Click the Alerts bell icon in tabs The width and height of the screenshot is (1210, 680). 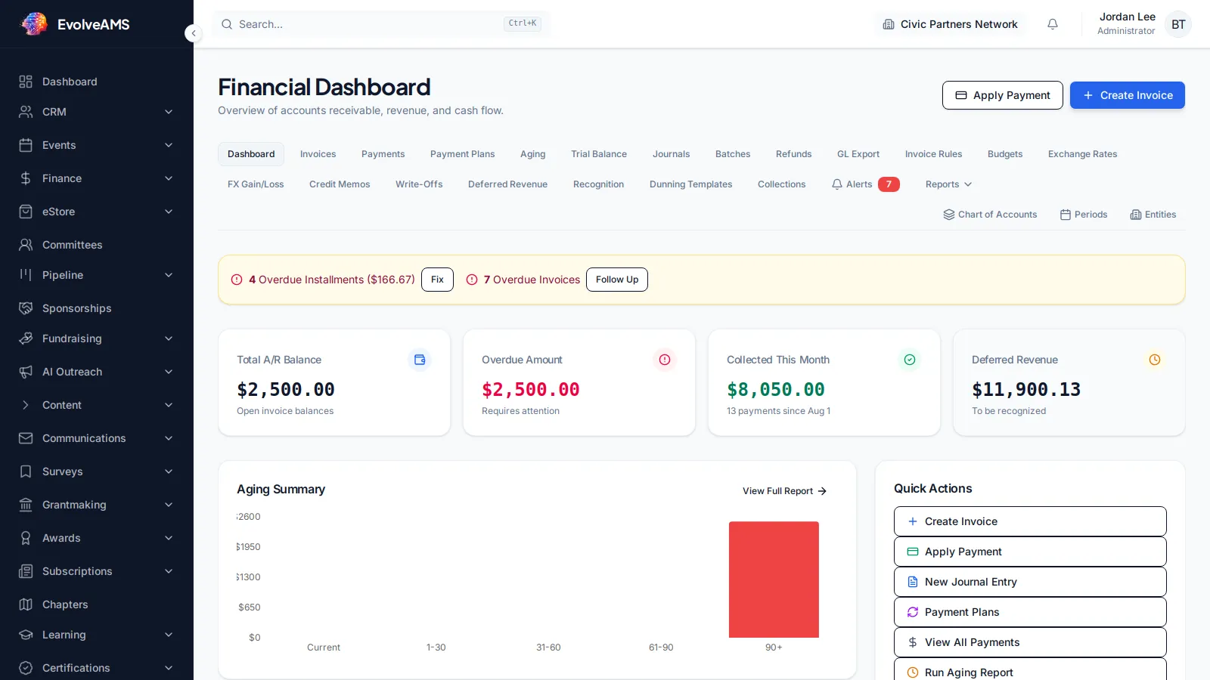tap(837, 184)
